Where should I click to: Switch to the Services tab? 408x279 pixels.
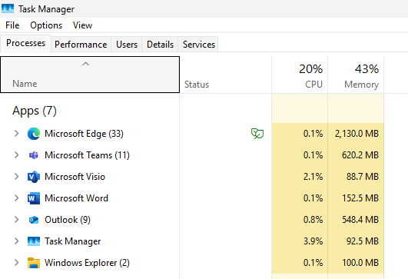[199, 45]
